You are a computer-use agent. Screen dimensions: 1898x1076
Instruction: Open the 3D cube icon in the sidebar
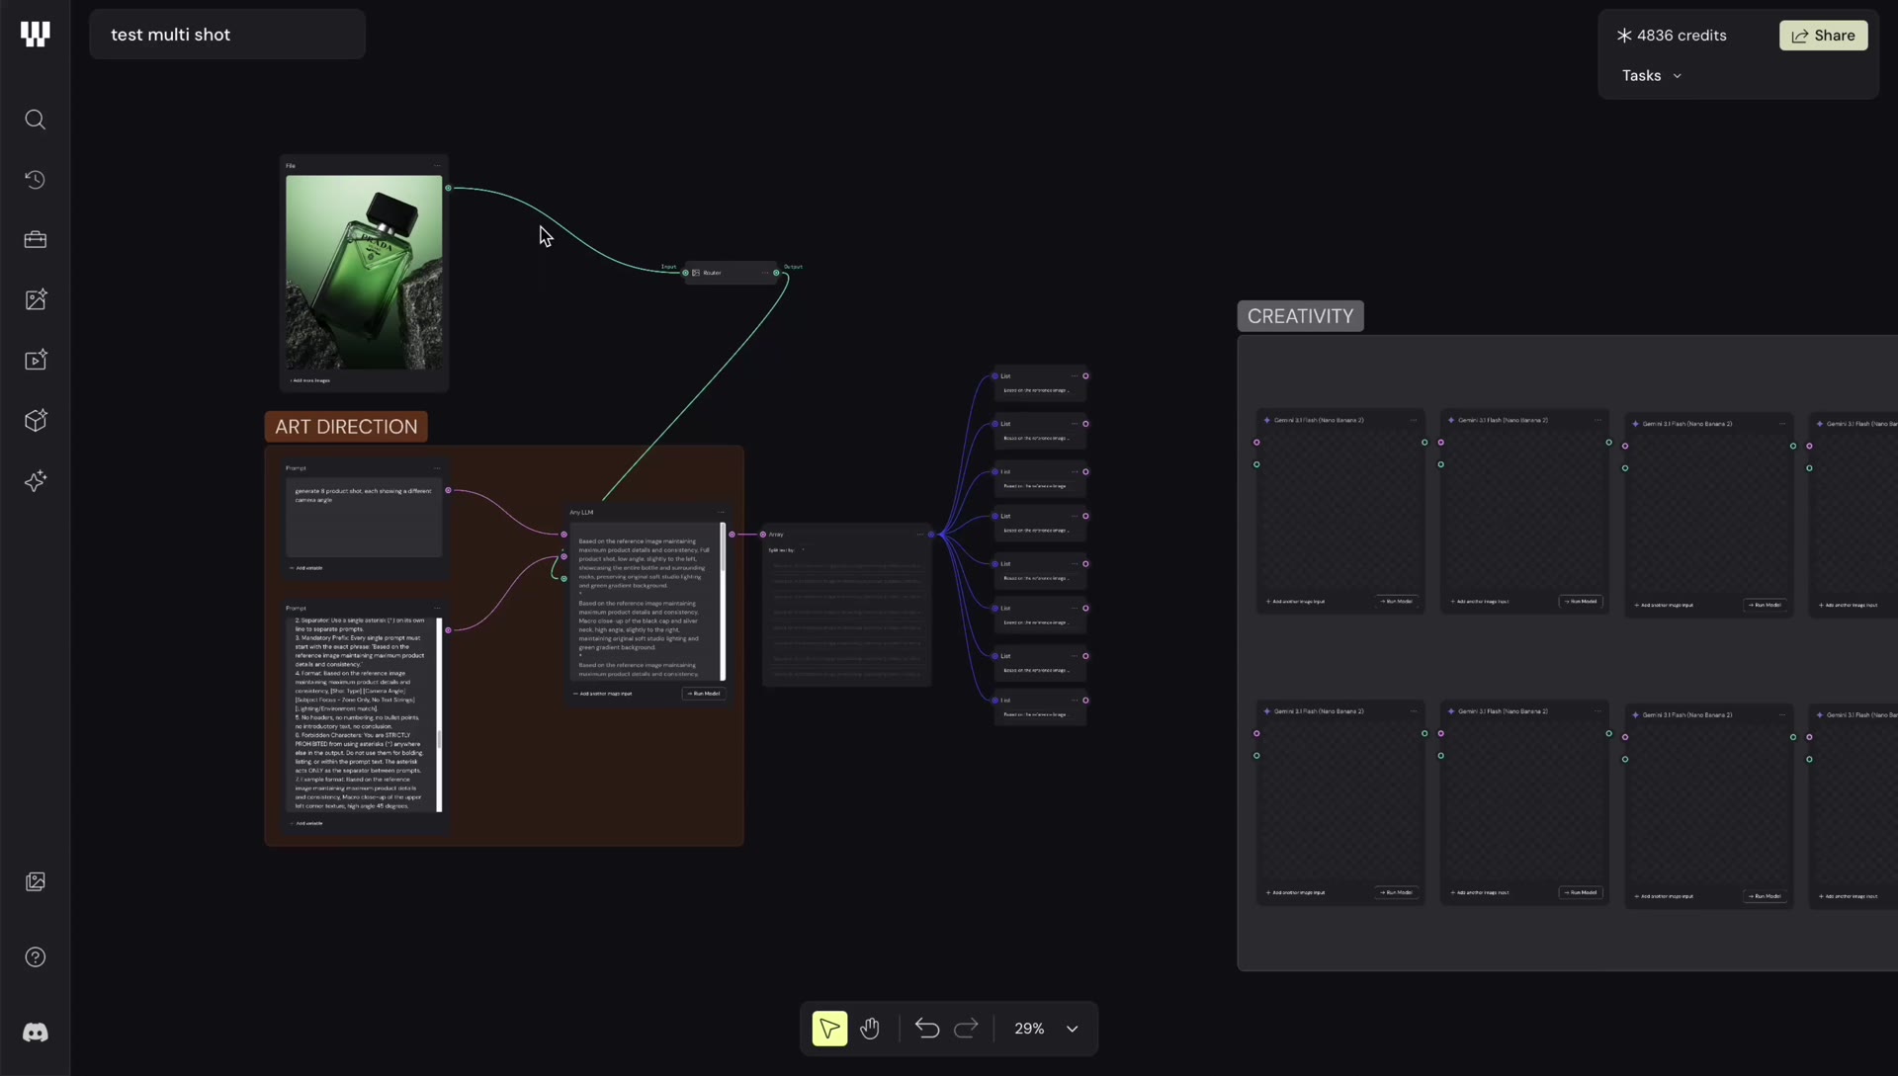point(36,421)
